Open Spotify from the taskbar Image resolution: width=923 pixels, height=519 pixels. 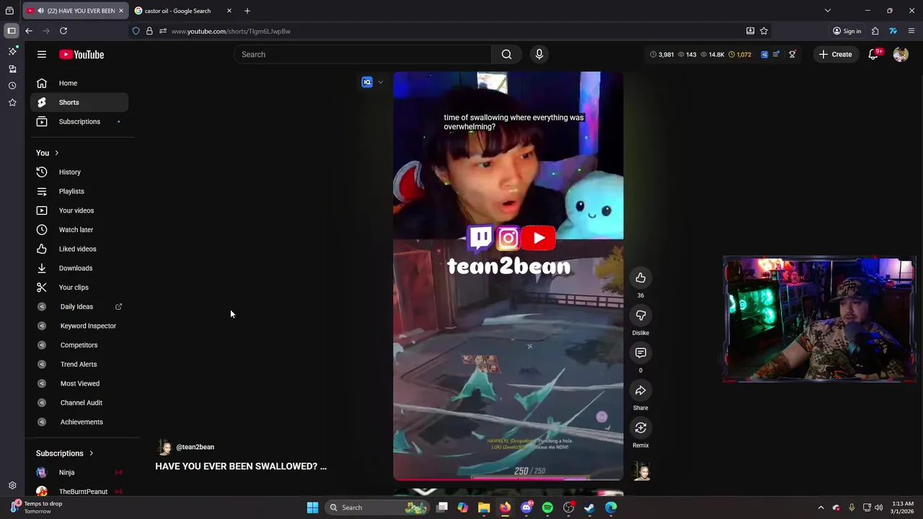(547, 507)
